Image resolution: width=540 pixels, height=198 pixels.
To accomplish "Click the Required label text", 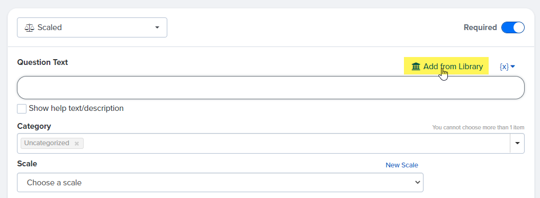I will tap(480, 27).
